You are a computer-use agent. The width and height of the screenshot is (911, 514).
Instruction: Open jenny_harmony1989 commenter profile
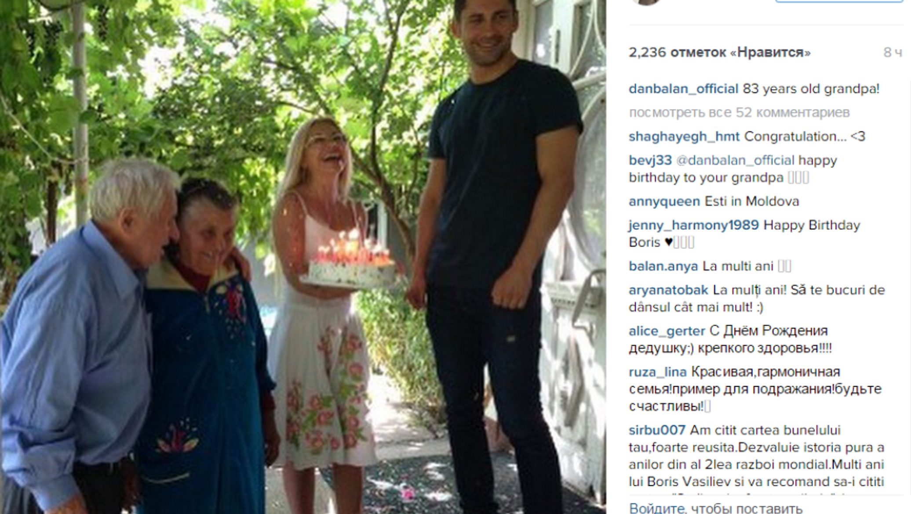click(694, 225)
